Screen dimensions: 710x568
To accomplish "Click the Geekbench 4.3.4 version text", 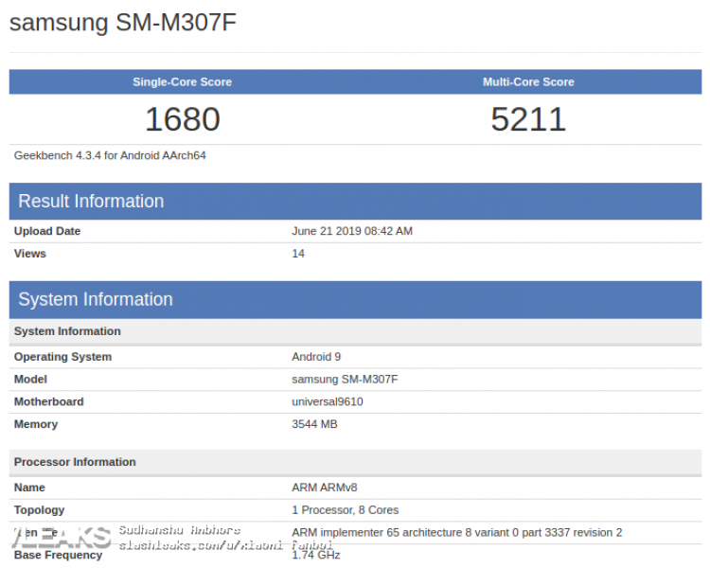I will pyautogui.click(x=110, y=155).
